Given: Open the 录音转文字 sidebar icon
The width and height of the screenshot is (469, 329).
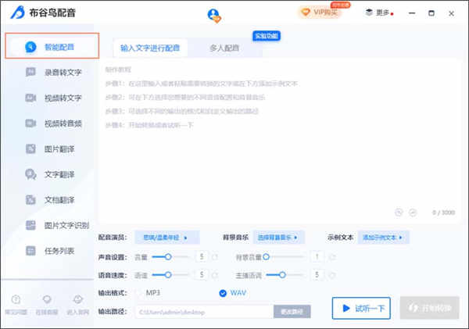Looking at the screenshot, I should pos(30,72).
